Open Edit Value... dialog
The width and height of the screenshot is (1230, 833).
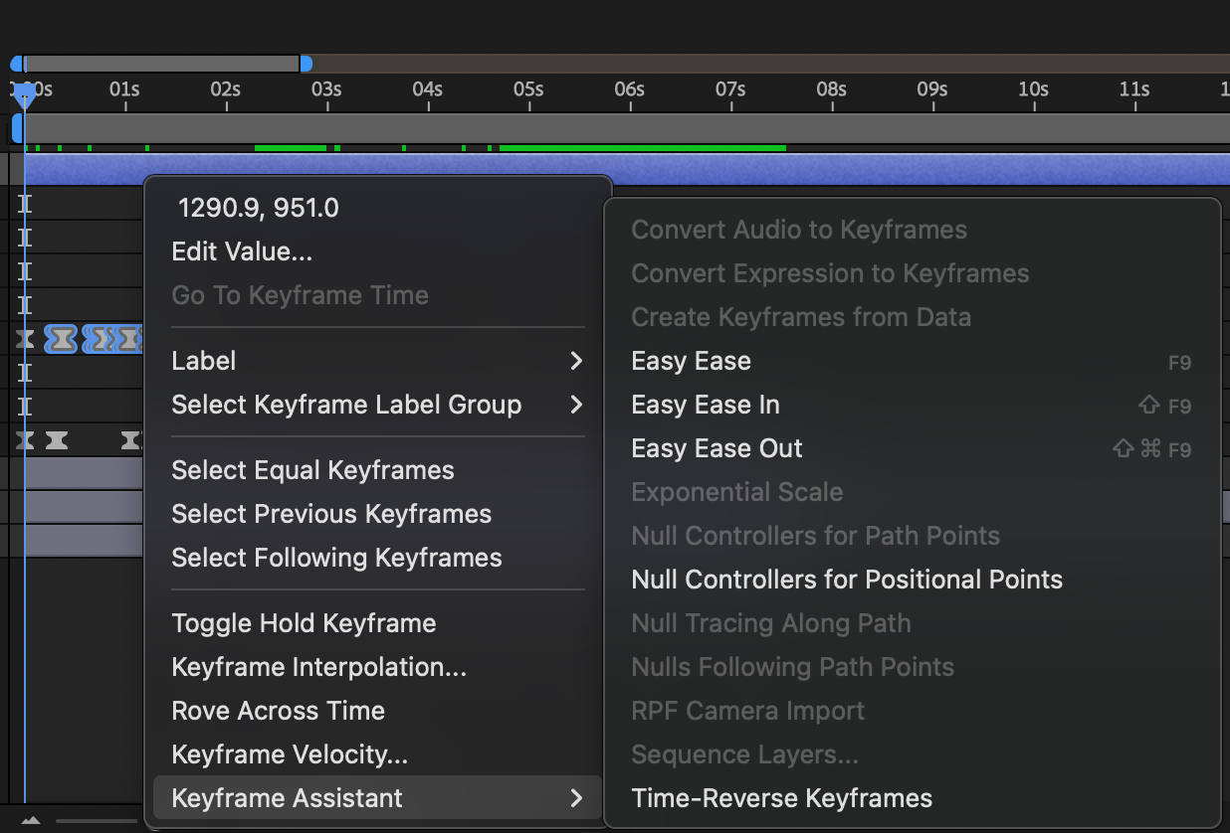click(x=242, y=251)
